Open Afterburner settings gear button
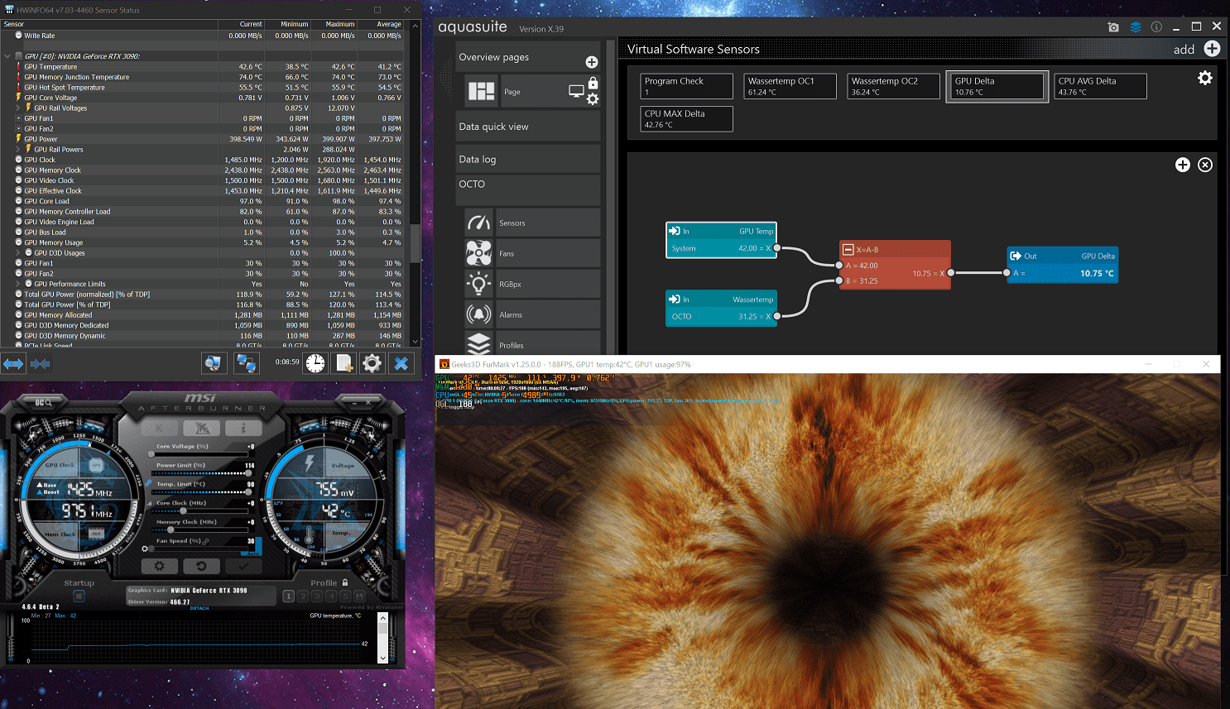Viewport: 1230px width, 709px height. pos(160,566)
